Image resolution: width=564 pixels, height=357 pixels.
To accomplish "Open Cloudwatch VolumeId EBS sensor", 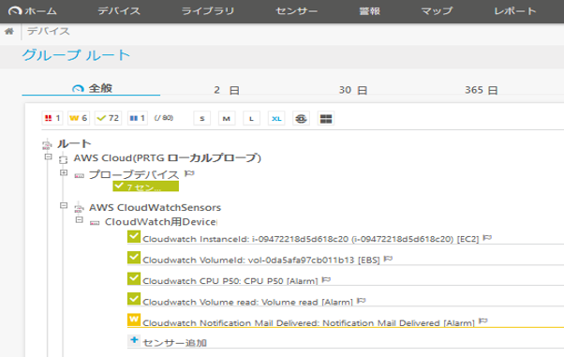I will click(x=261, y=260).
